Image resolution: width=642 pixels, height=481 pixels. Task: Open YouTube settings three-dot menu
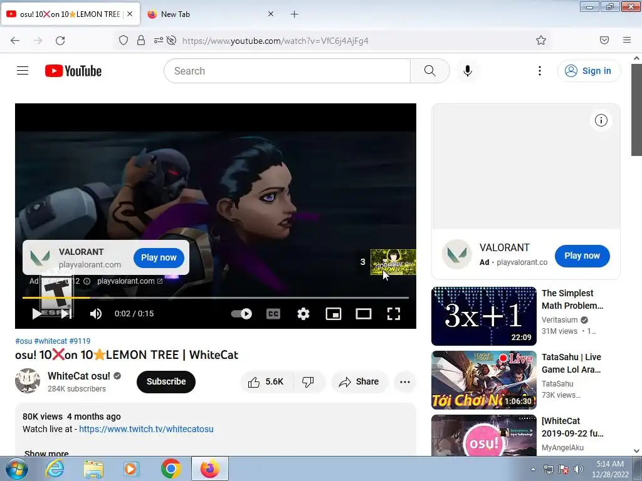click(540, 71)
